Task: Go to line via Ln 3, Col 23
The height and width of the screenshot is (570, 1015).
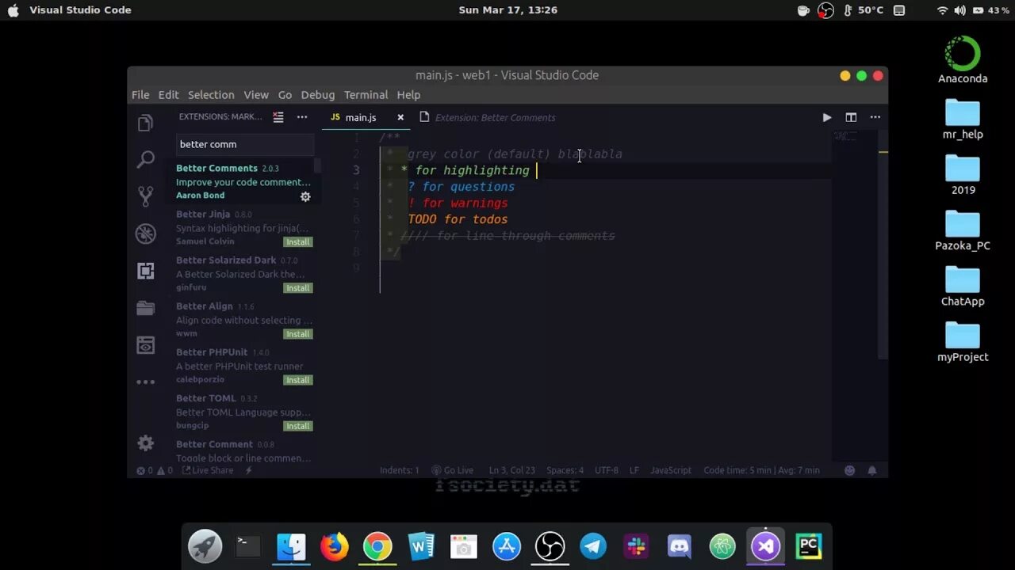Action: click(512, 470)
